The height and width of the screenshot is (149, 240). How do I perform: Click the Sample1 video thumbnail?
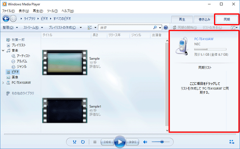(65, 111)
